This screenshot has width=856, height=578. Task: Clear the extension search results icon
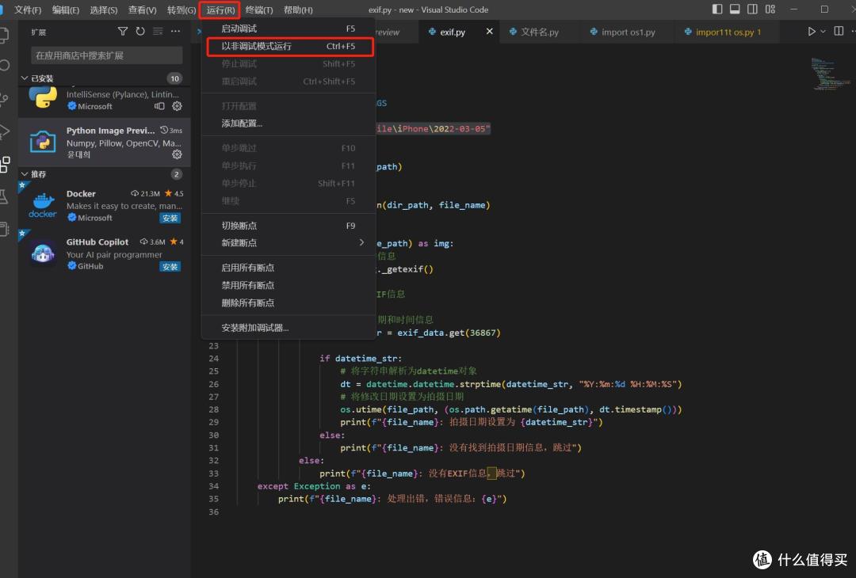coord(158,32)
